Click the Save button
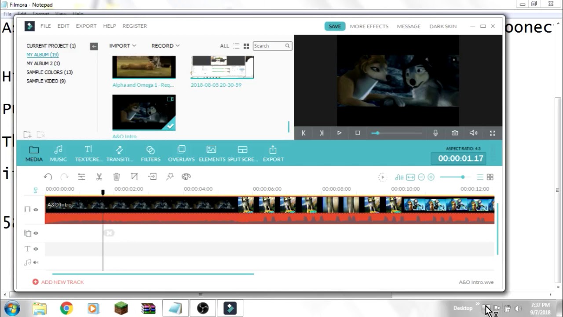Screen dimensions: 563x317 click(335, 26)
